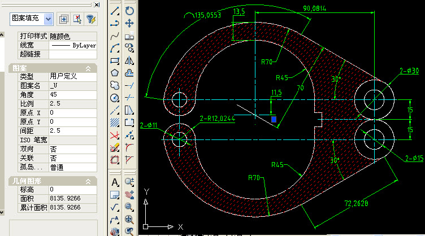This screenshot has width=425, height=236.
Task: Activate Zoom Realtime magnifier with plus-minus
Action: (x=129, y=182)
